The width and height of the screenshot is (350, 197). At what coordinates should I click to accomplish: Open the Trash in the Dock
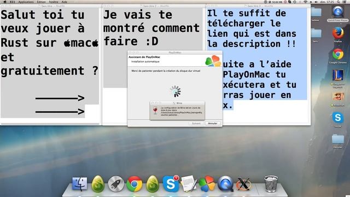click(x=271, y=184)
